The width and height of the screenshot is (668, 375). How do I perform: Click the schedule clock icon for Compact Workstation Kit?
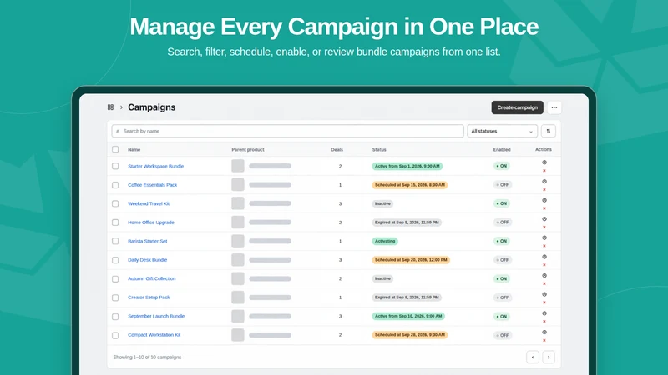click(x=544, y=332)
